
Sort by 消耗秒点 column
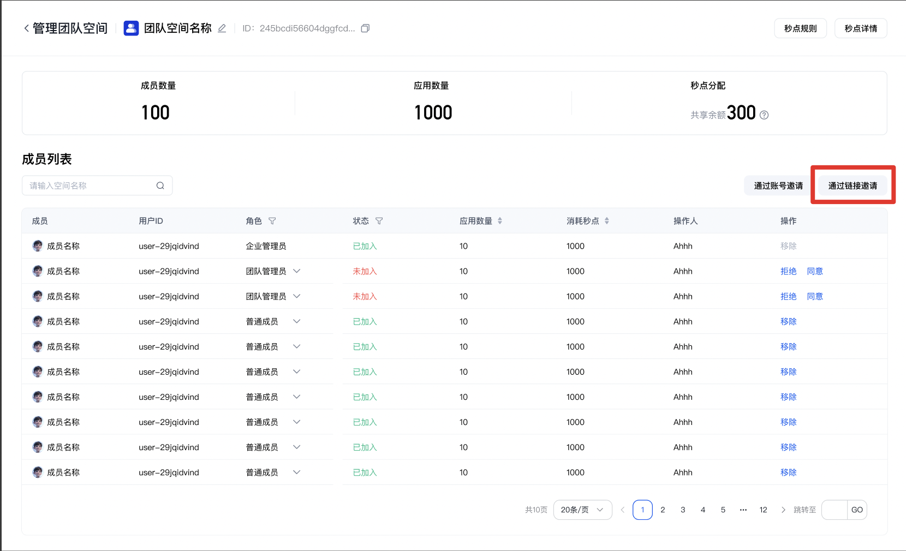click(606, 221)
